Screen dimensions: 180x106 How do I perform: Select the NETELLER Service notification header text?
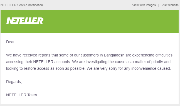(22, 5)
